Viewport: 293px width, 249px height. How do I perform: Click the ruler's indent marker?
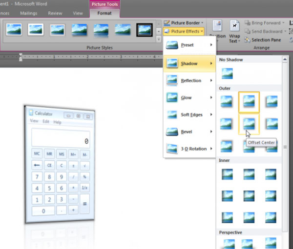(21, 57)
